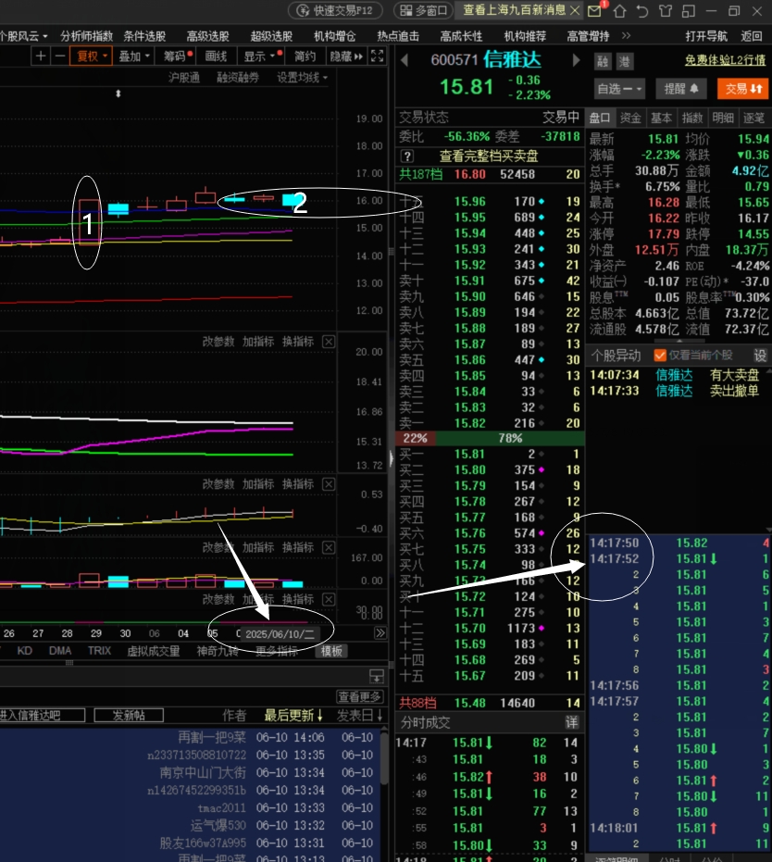Image resolution: width=772 pixels, height=862 pixels.
Task: Click the 快速交易F12 button
Action: [x=334, y=10]
